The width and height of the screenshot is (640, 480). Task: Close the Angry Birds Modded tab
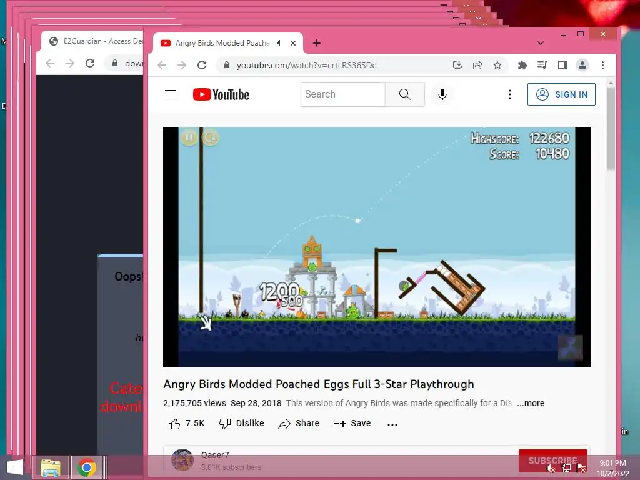point(293,43)
